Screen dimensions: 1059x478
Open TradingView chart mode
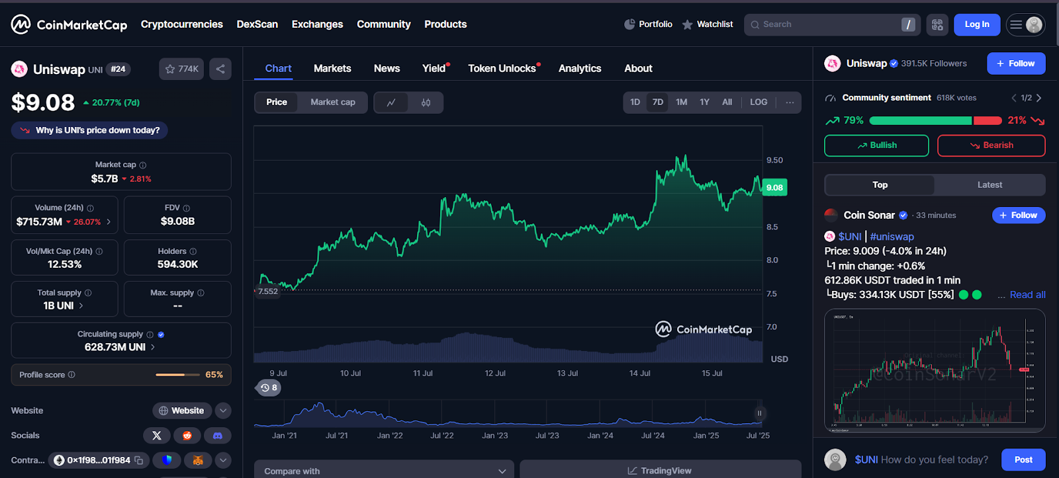[x=660, y=470]
